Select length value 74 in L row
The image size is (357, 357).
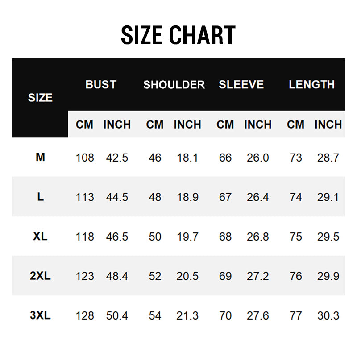pos(296,197)
